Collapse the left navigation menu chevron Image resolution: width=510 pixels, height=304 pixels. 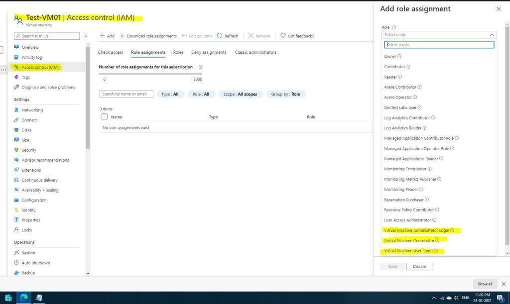(86, 36)
